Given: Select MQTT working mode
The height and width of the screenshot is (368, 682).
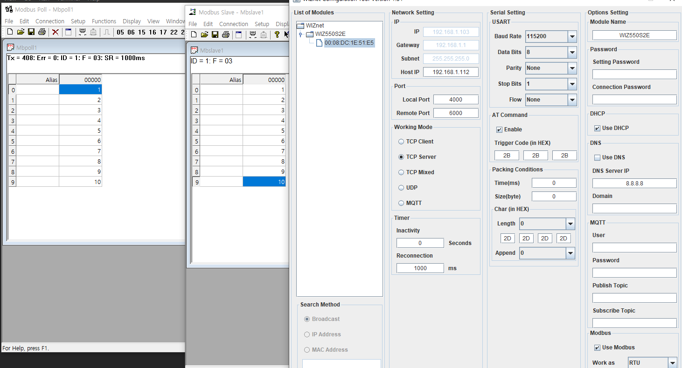Looking at the screenshot, I should point(401,203).
